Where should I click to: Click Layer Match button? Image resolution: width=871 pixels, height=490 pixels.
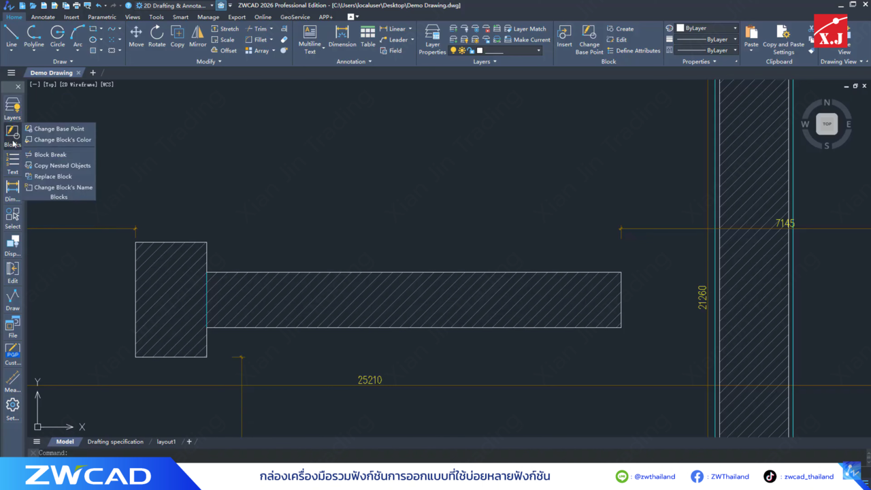click(x=525, y=29)
